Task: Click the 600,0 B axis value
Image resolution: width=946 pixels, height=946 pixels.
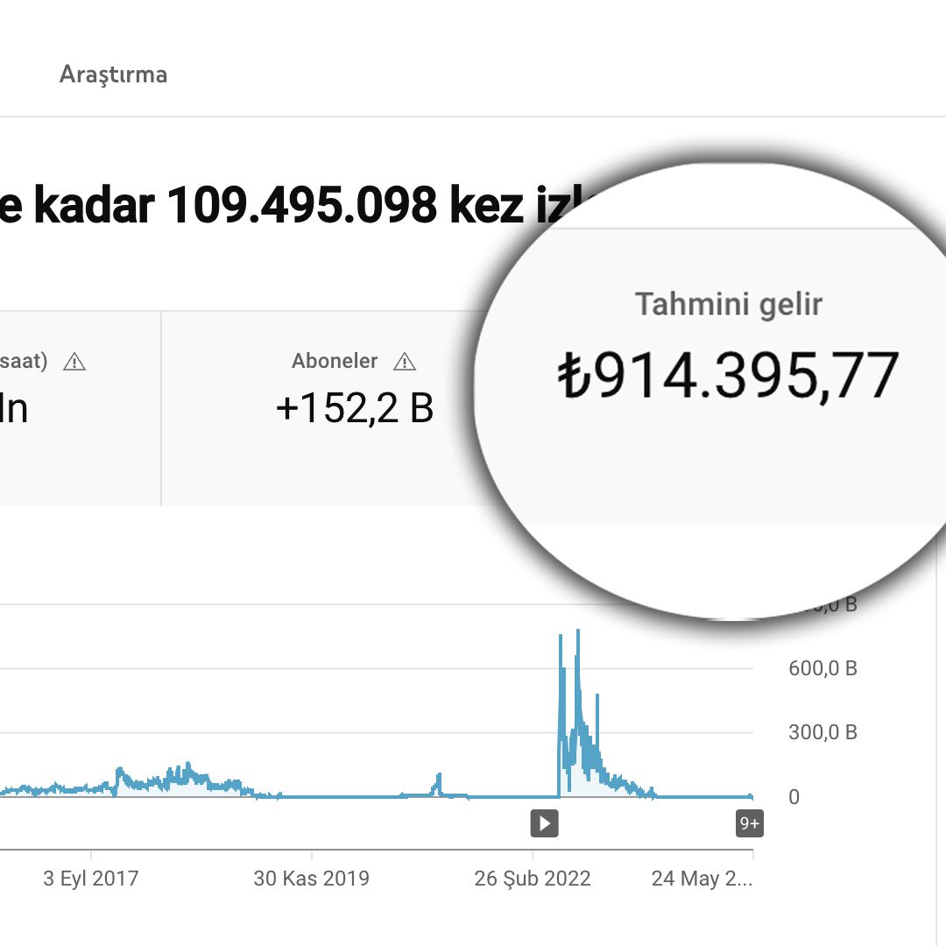Action: 822,668
